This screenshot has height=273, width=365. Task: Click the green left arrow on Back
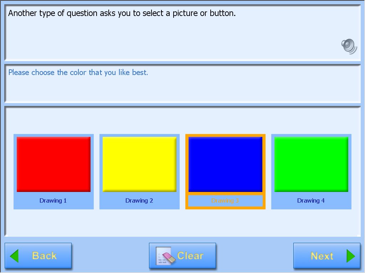click(x=14, y=256)
